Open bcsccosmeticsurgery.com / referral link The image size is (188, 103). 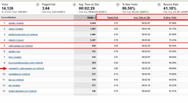point(26,63)
